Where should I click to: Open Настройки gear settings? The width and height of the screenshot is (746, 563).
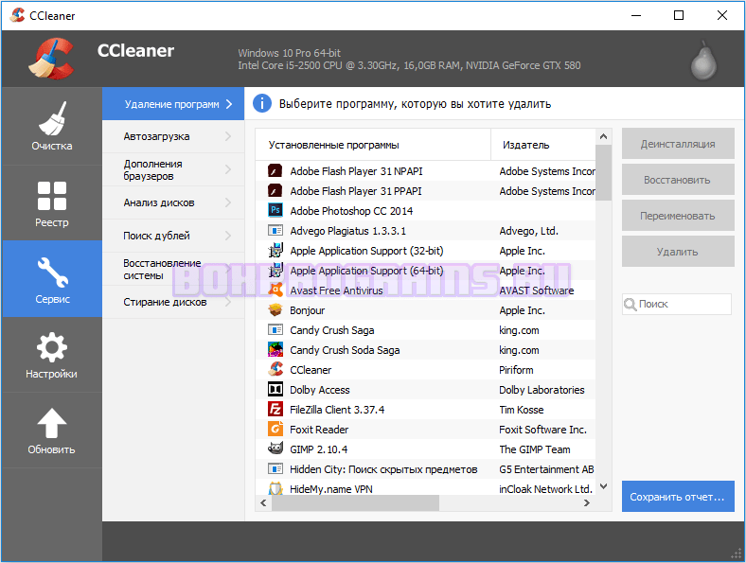(51, 354)
